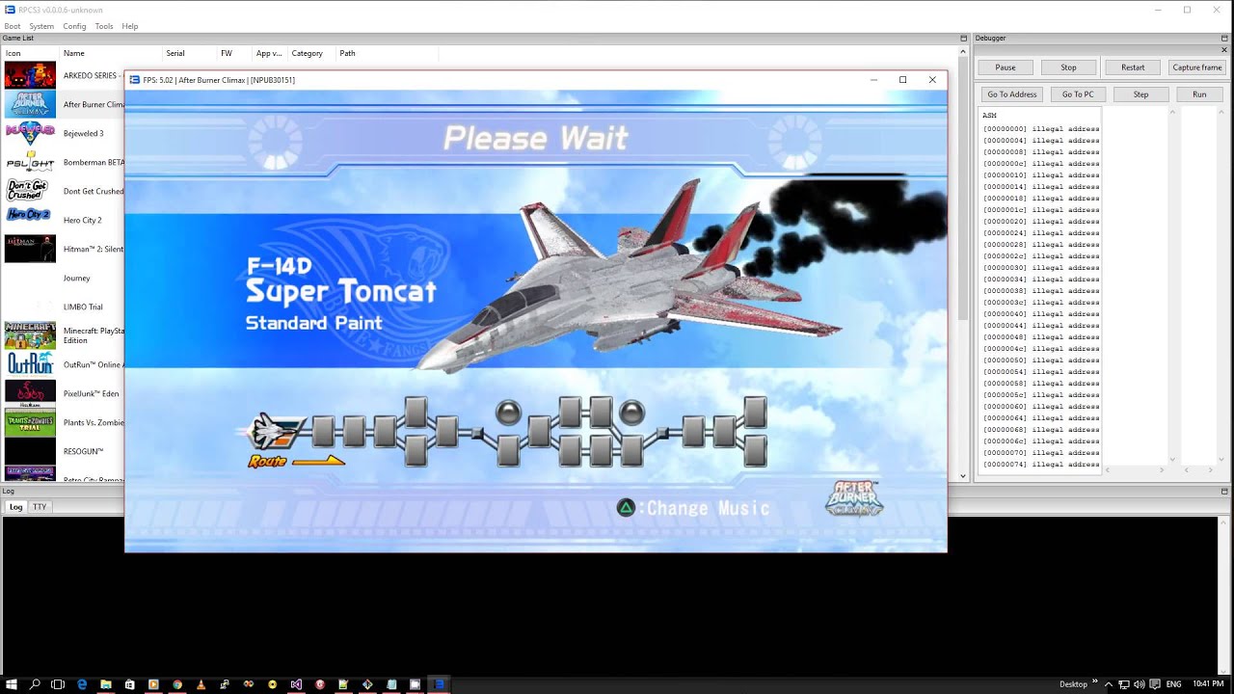The height and width of the screenshot is (694, 1234).
Task: Sort game list by Serial column
Action: coord(189,53)
